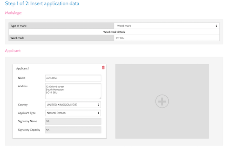This screenshot has height=148, width=228.
Task: Delete Applicant 1 with the red trash icon
Action: click(x=103, y=68)
